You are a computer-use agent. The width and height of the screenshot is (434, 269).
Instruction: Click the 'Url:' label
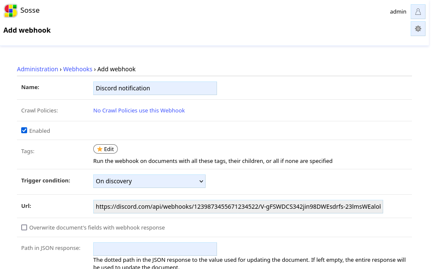(26, 206)
